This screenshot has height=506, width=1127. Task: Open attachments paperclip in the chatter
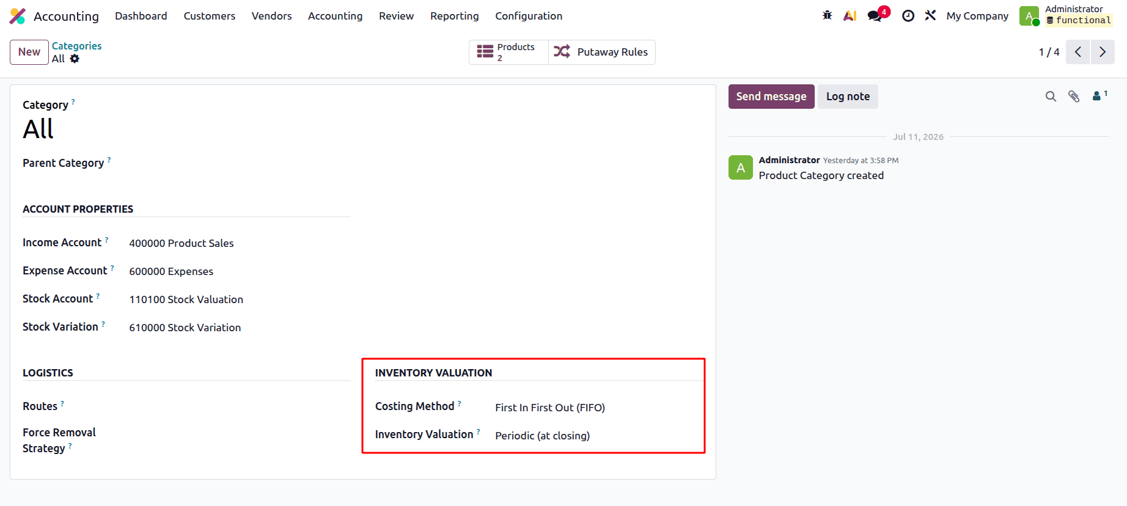(x=1074, y=97)
